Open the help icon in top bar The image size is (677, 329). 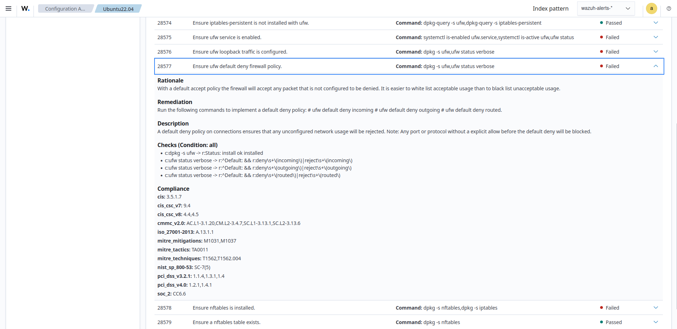click(x=669, y=8)
